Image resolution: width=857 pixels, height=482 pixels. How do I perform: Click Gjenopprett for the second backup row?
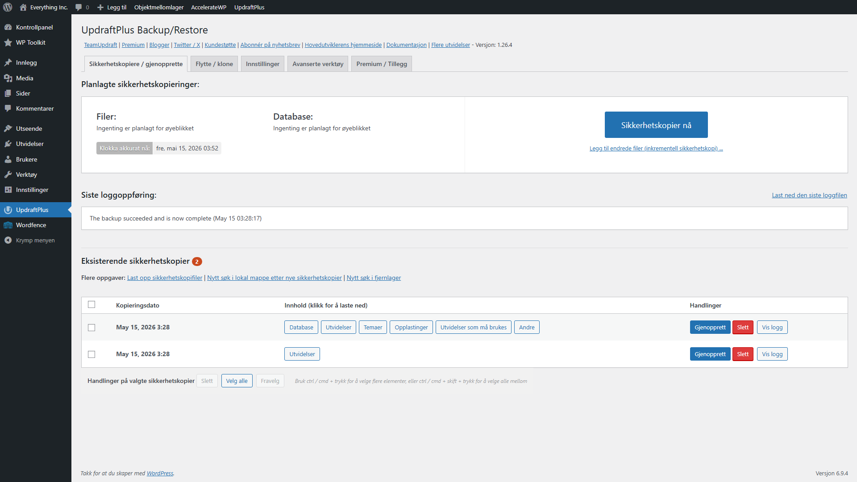click(710, 354)
